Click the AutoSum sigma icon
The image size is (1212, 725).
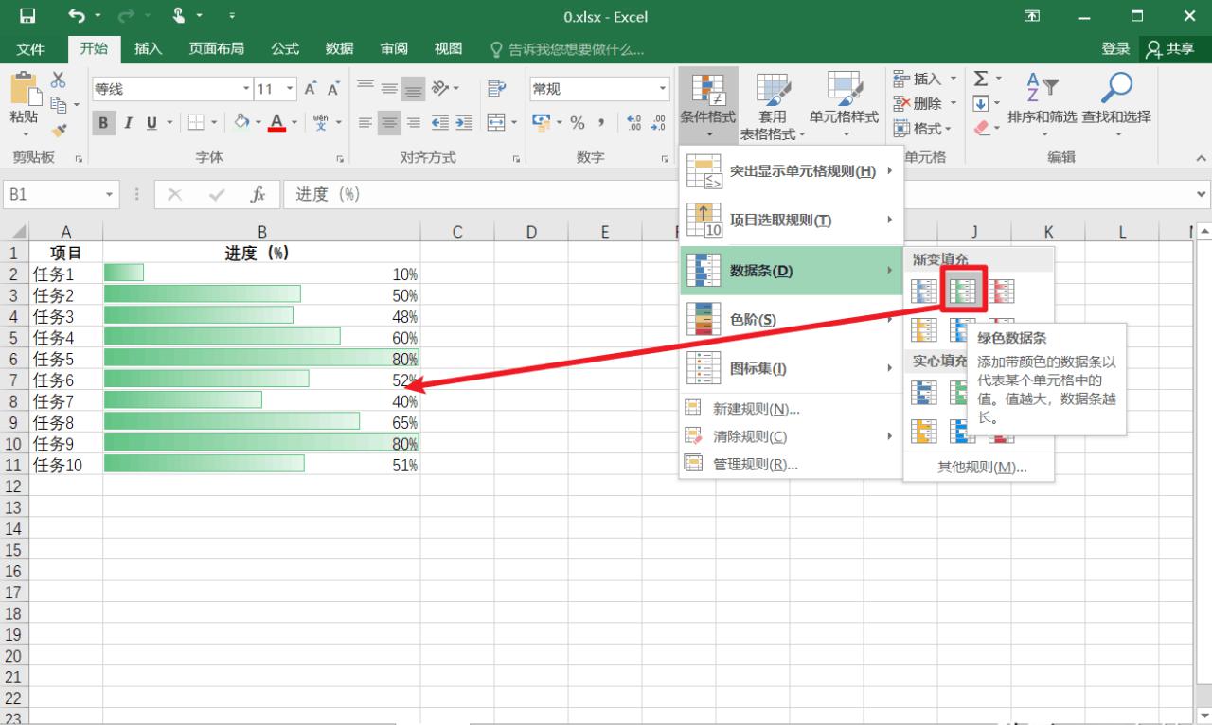tap(982, 79)
